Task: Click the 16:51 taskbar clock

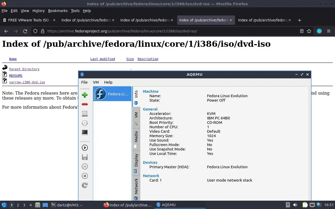Action: (x=329, y=205)
